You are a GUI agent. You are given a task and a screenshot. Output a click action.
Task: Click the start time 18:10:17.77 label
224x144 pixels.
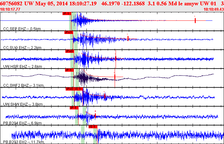[x=10, y=9]
